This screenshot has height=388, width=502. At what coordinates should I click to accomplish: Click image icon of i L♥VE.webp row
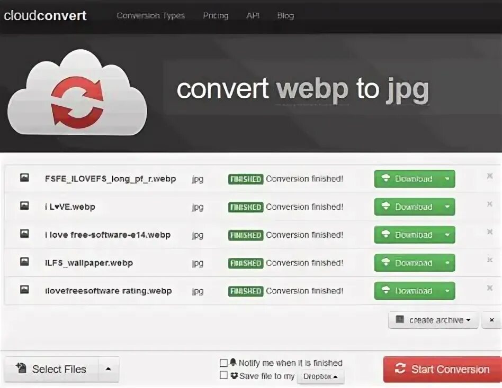25,206
